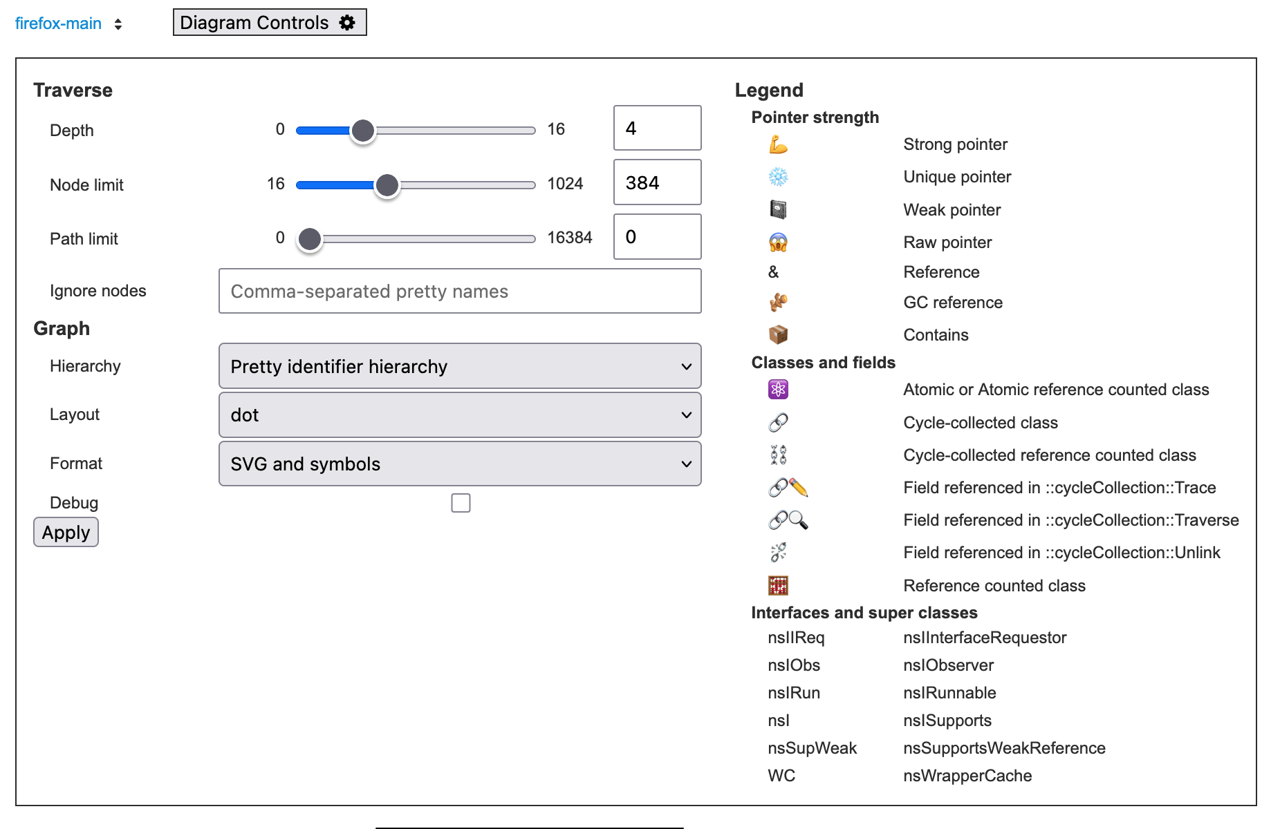Open the Layout dropdown showing dot

(460, 414)
